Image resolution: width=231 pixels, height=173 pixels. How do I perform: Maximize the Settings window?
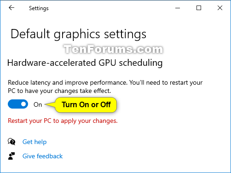(199, 8)
